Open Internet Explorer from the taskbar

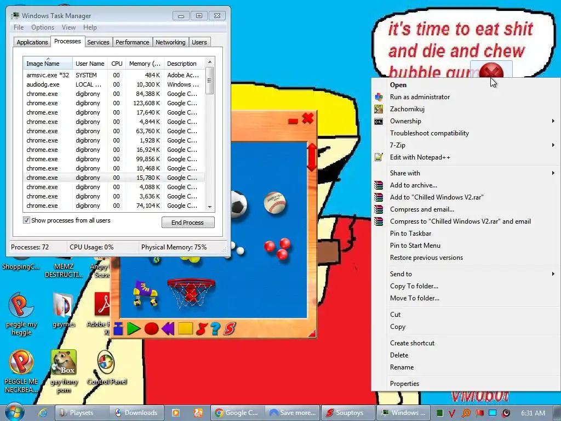tap(43, 412)
